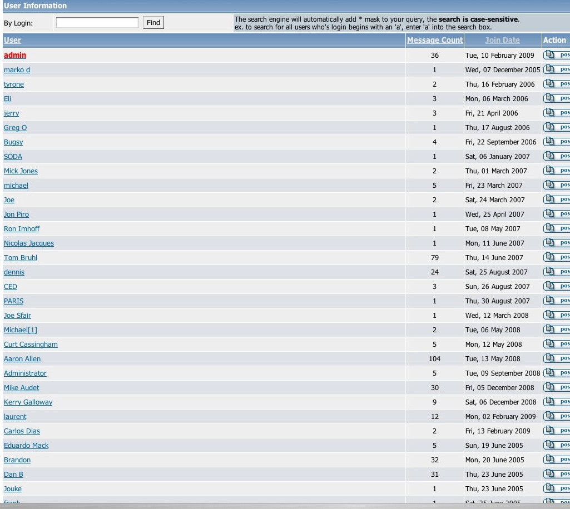Open posts icon for laurent
This screenshot has width=570, height=509.
click(557, 416)
